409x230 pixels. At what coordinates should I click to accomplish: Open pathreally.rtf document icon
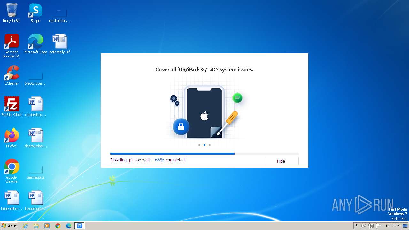pyautogui.click(x=59, y=44)
